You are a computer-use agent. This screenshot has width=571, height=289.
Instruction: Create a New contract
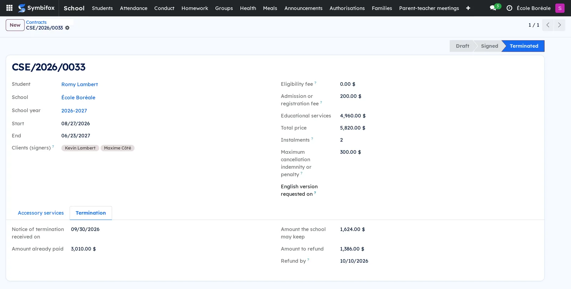point(15,25)
